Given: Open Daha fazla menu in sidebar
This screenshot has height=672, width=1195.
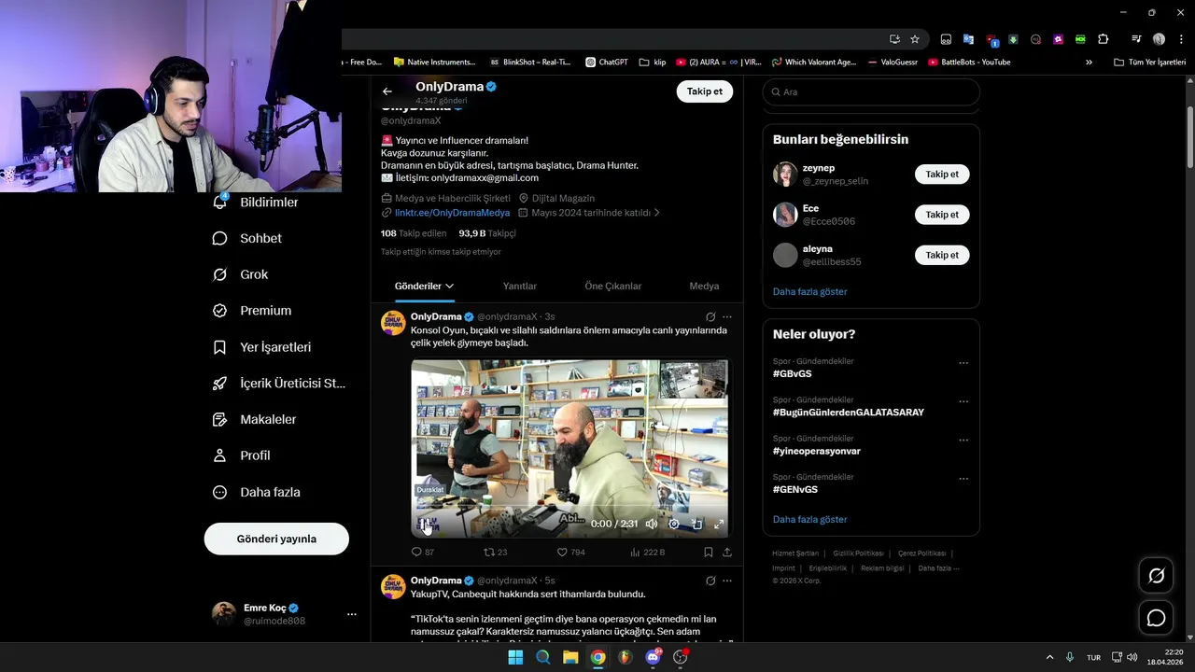Looking at the screenshot, I should click(257, 492).
